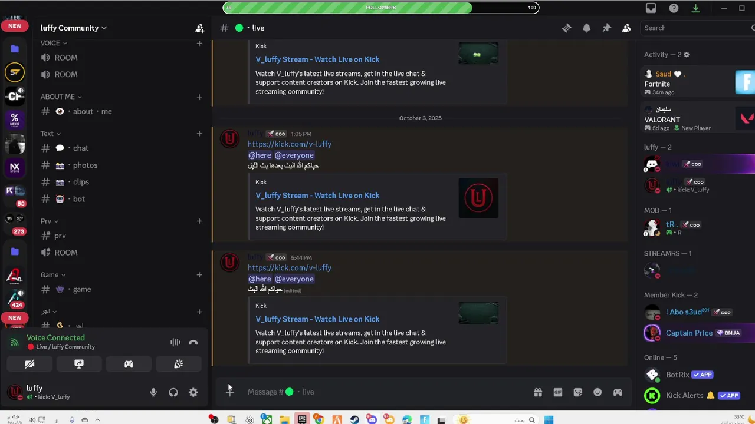Open the Steam icon in the taskbar
Screen dimensions: 755x424
(x=354, y=419)
